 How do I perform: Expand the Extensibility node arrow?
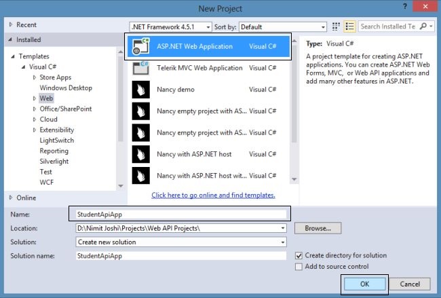pyautogui.click(x=35, y=130)
